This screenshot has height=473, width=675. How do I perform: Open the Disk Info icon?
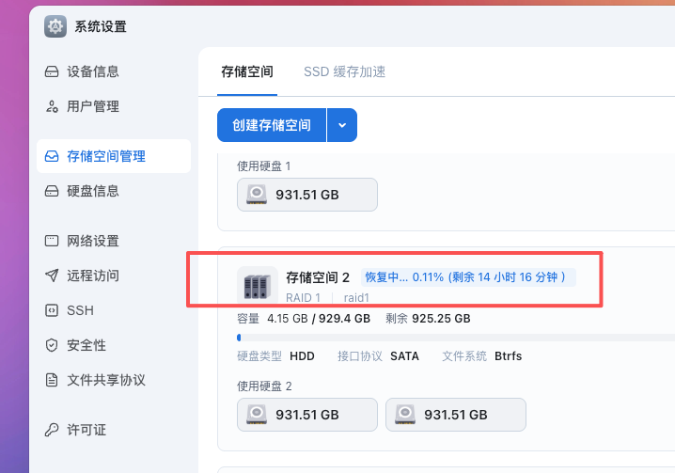(52, 191)
